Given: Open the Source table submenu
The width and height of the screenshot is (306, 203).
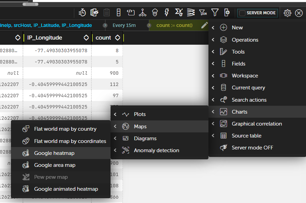Looking at the screenshot, I should [257, 136].
